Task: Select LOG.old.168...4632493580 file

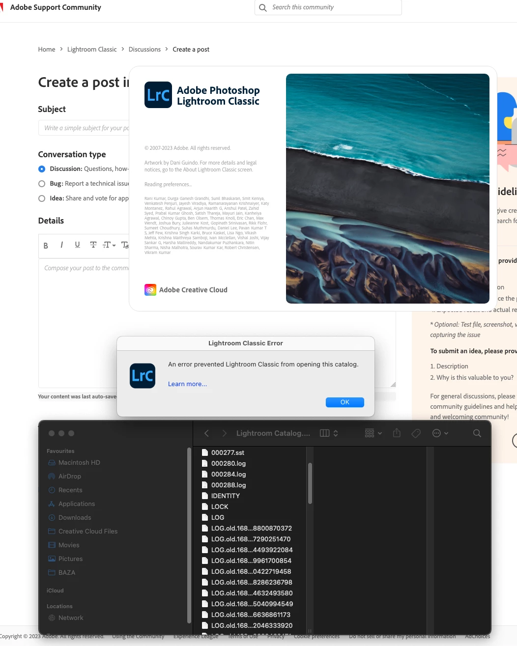Action: pyautogui.click(x=247, y=593)
